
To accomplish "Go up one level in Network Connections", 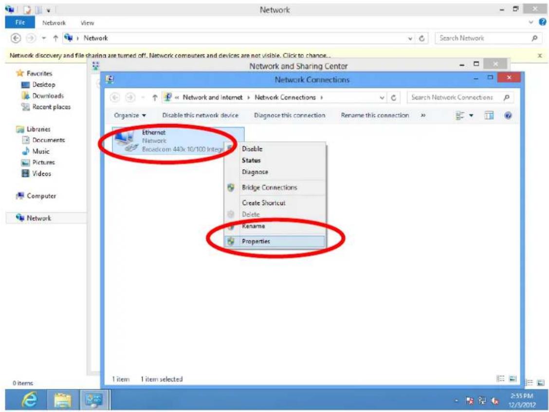I will (x=155, y=98).
